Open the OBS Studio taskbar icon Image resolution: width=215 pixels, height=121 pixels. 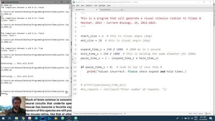tap(69, 118)
